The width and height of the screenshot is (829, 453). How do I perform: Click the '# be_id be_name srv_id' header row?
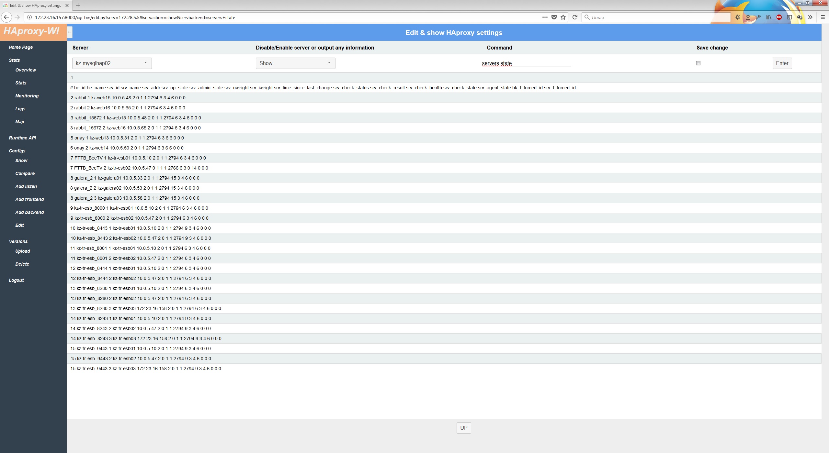point(444,88)
